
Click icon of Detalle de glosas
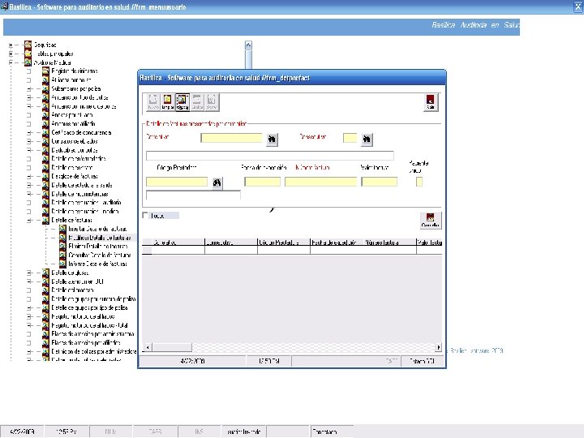pyautogui.click(x=45, y=273)
